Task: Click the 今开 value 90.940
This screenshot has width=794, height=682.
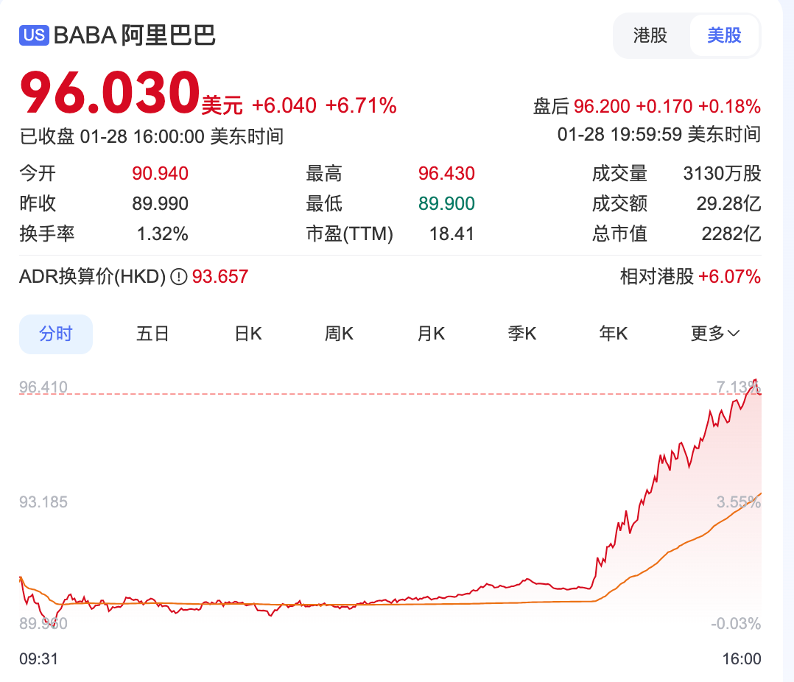Action: pos(160,174)
